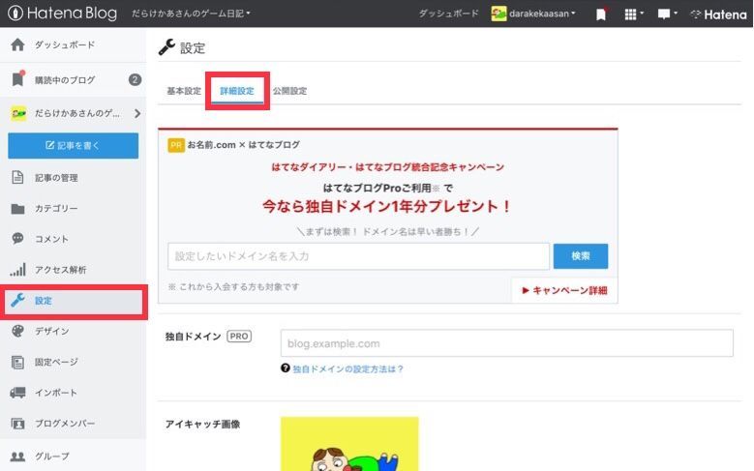Click the デザイン palette icon

click(17, 331)
